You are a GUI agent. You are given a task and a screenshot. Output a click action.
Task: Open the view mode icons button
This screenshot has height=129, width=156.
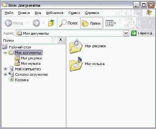coord(109,23)
